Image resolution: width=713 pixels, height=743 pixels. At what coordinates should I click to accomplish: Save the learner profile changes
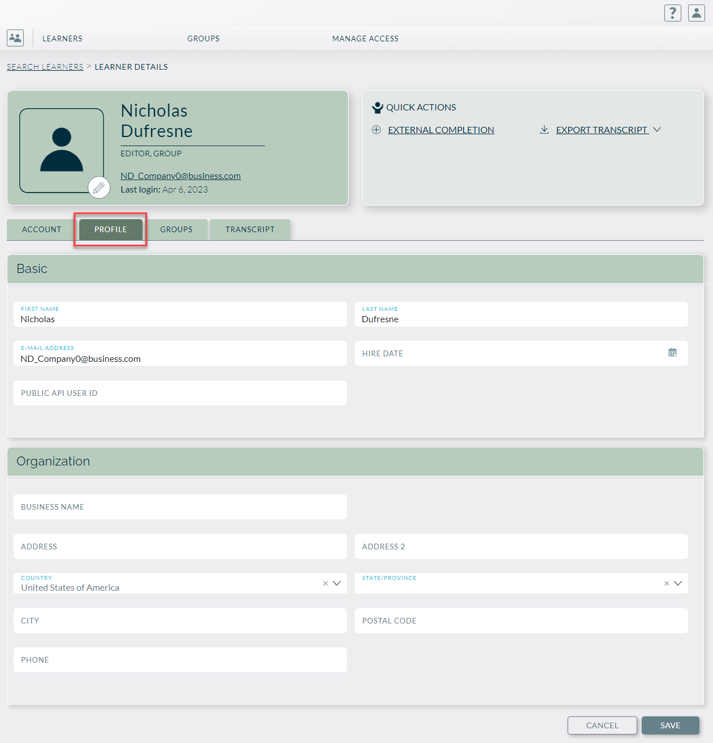tap(670, 725)
